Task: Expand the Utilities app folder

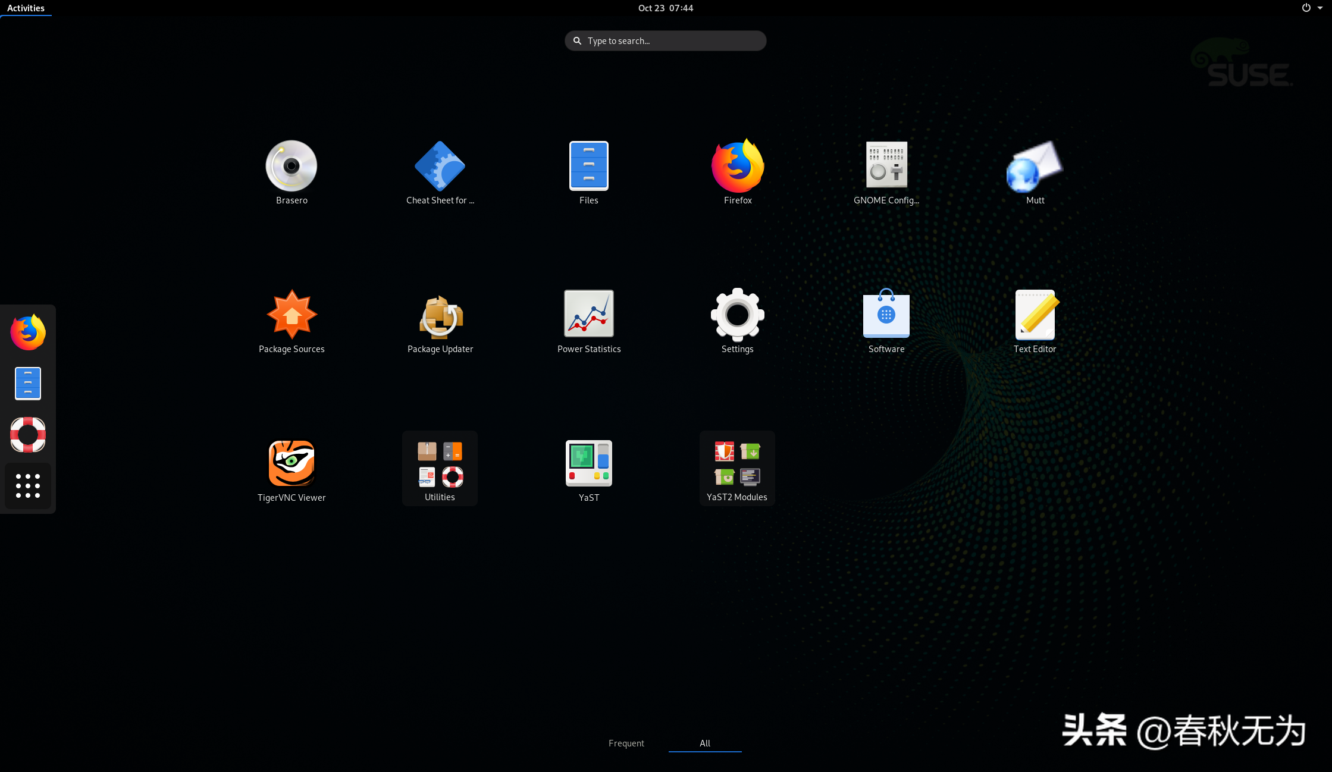Action: pos(440,467)
